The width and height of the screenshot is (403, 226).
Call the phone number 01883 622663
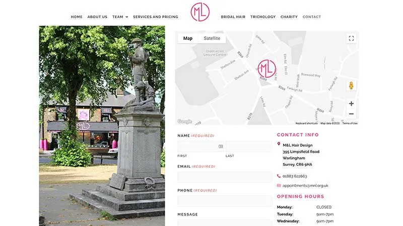point(295,176)
